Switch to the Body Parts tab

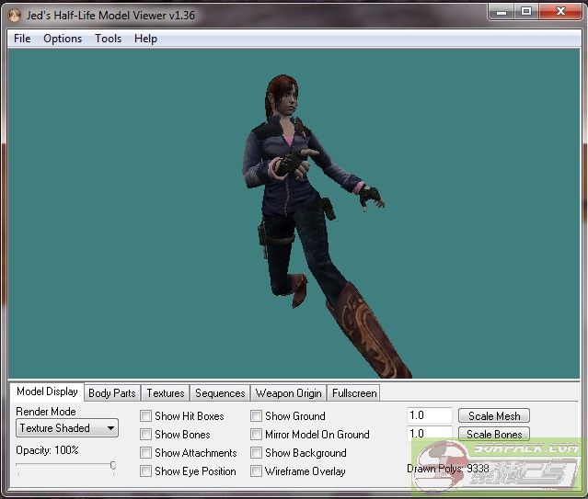(112, 393)
